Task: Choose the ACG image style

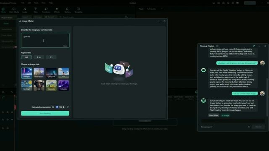Action: point(63,73)
